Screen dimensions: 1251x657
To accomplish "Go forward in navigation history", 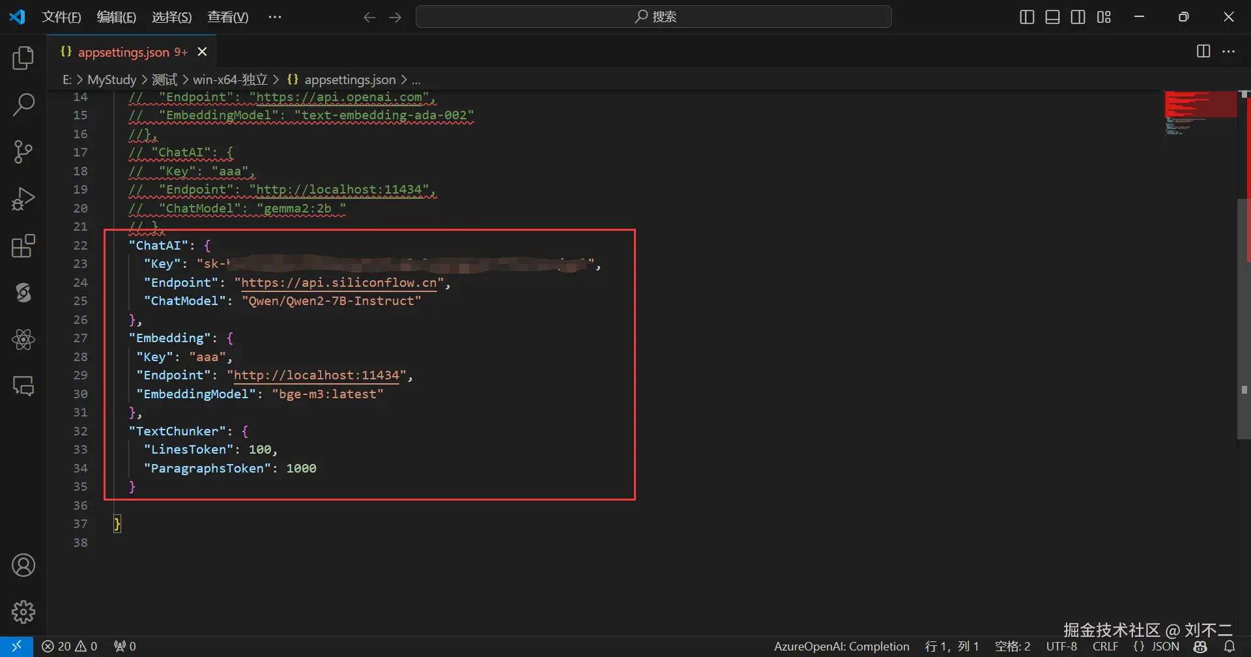I will tap(395, 17).
